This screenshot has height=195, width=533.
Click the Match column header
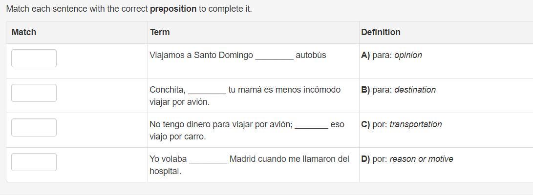pyautogui.click(x=24, y=32)
